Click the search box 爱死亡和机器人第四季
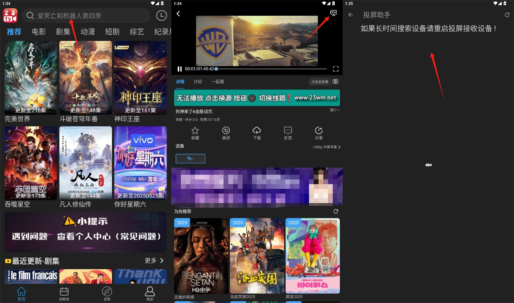The height and width of the screenshot is (303, 514). (x=86, y=16)
